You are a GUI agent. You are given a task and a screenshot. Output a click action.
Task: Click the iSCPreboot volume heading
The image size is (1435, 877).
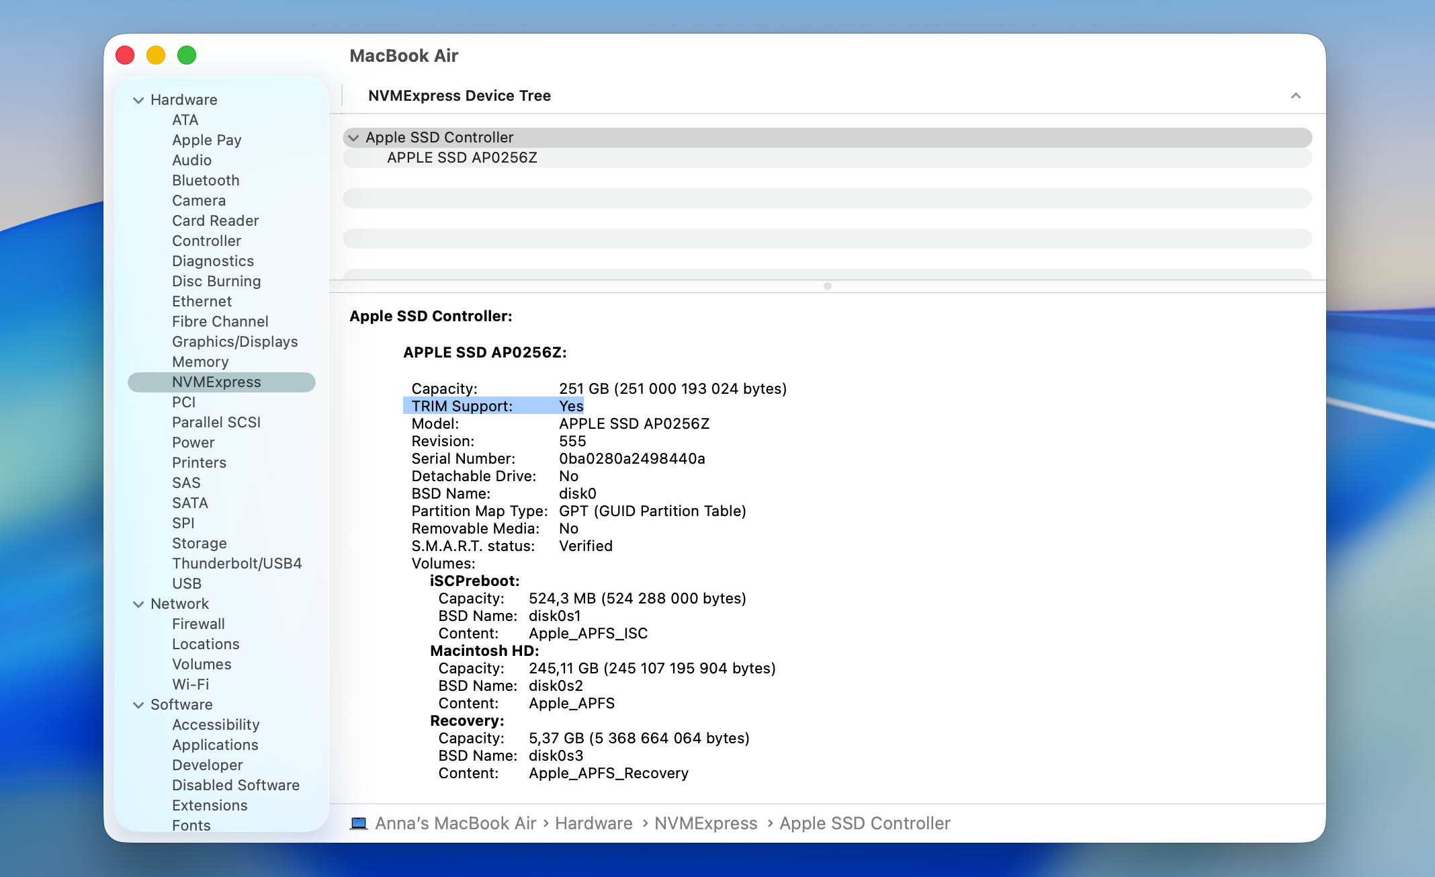click(x=475, y=581)
